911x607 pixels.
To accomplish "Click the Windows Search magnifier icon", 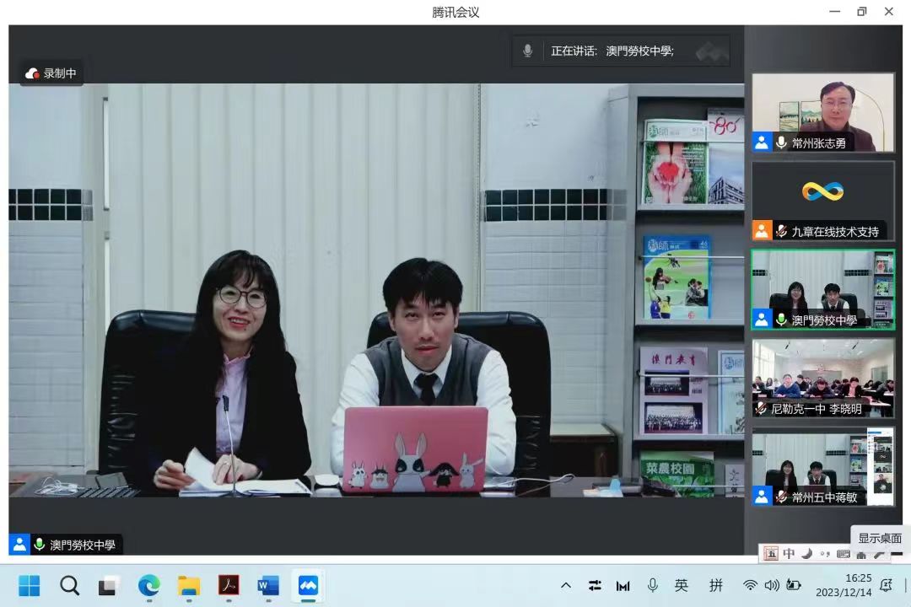I will pos(69,585).
